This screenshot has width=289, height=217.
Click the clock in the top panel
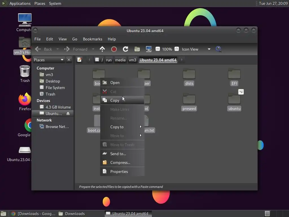tap(273, 3)
